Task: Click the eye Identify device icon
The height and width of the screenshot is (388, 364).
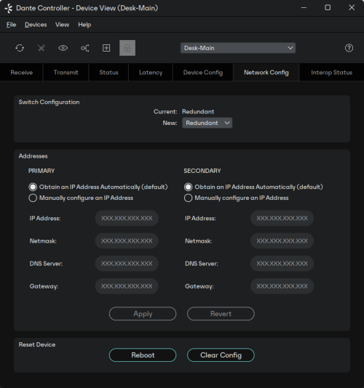Action: [x=63, y=48]
